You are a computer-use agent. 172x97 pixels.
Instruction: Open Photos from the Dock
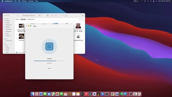click(x=57, y=94)
